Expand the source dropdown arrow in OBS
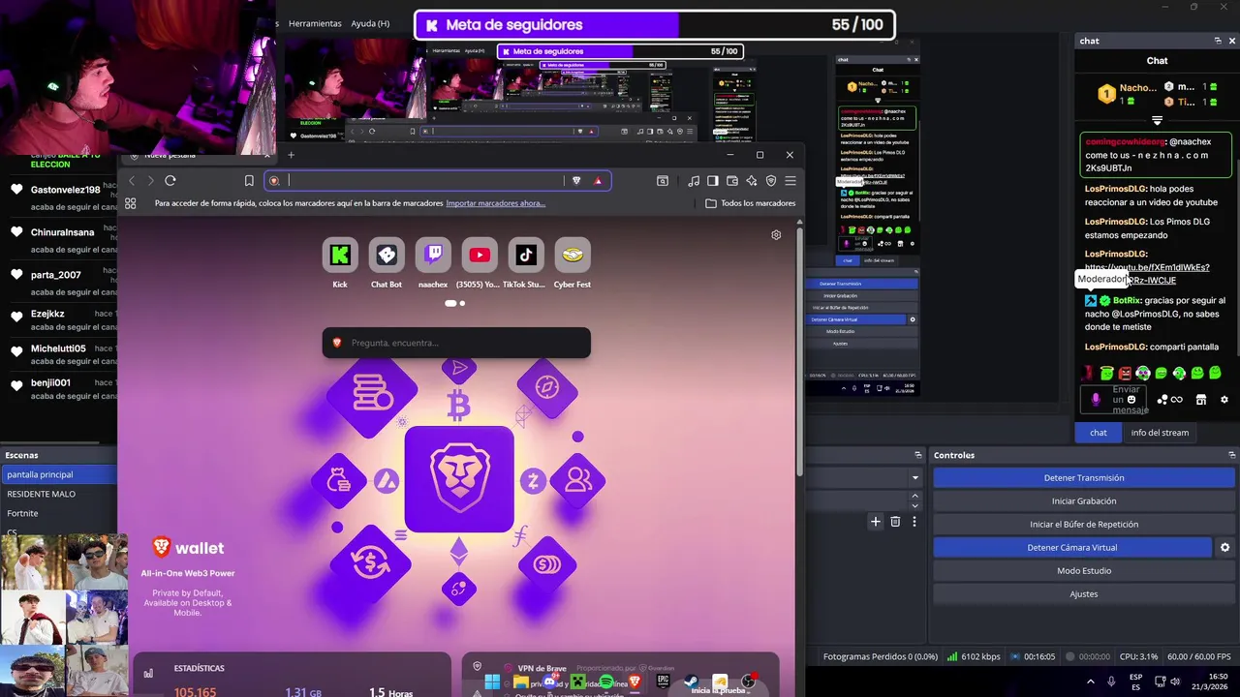 pyautogui.click(x=914, y=477)
